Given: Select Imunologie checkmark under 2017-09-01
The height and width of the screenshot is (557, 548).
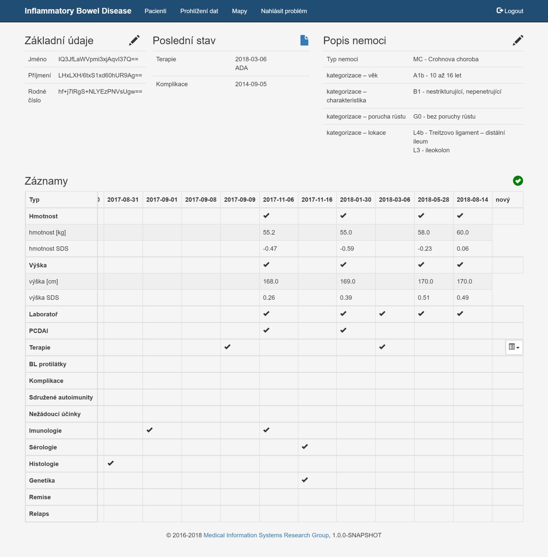Looking at the screenshot, I should point(150,430).
